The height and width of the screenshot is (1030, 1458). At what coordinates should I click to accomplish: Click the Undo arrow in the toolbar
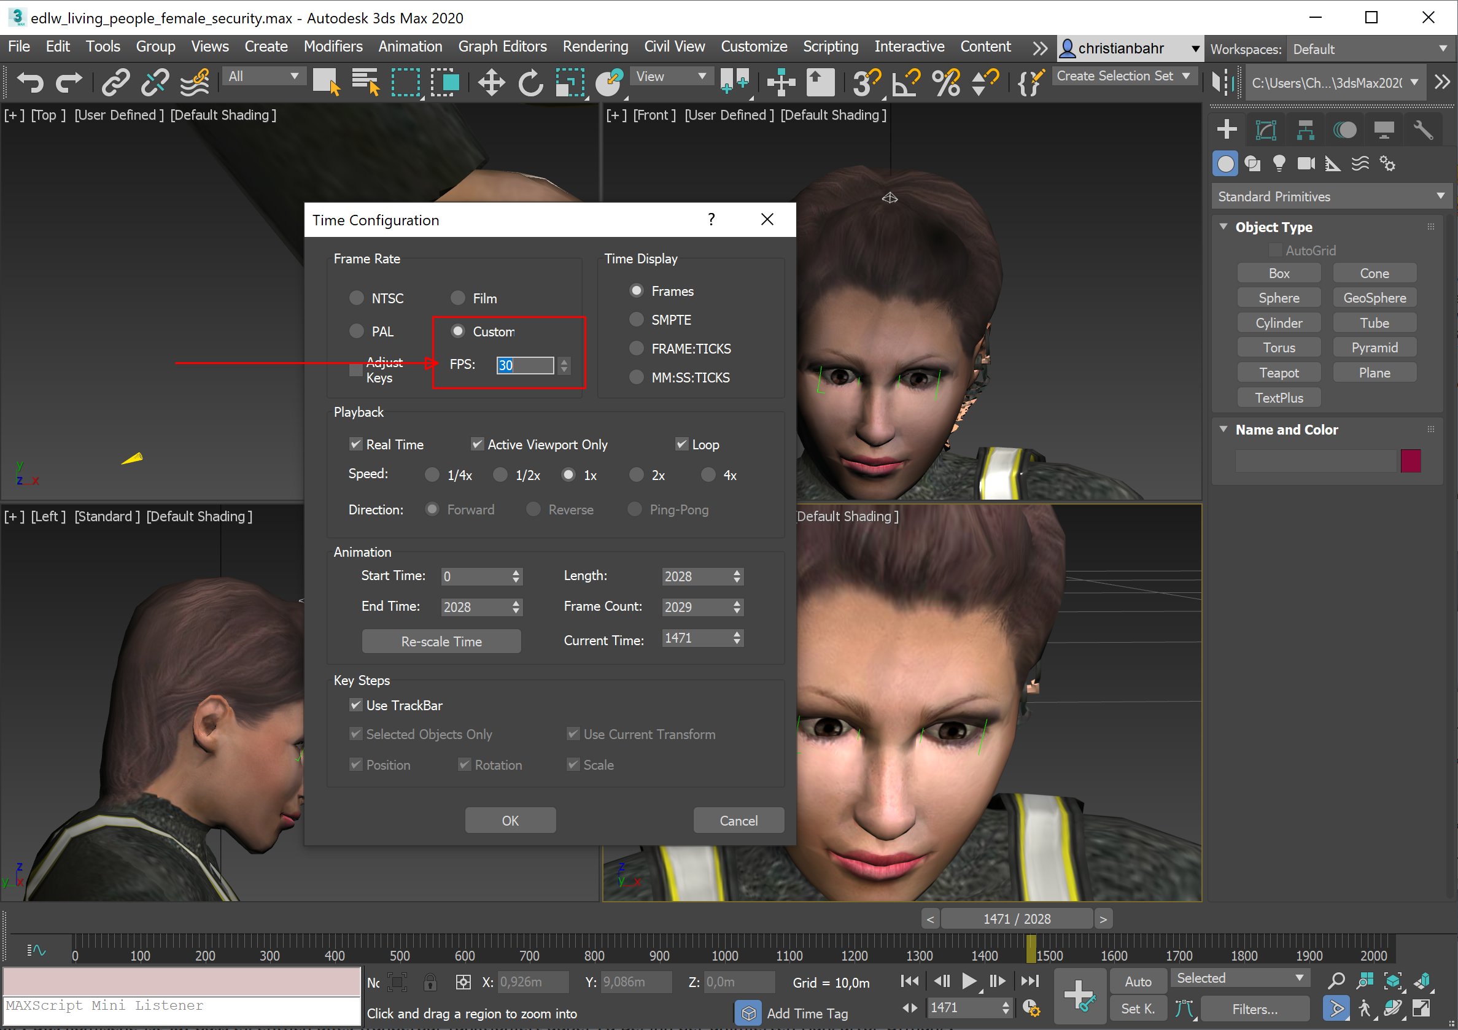(30, 83)
